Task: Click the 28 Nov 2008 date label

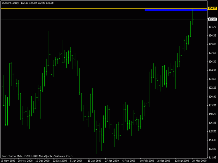Action: (25, 161)
